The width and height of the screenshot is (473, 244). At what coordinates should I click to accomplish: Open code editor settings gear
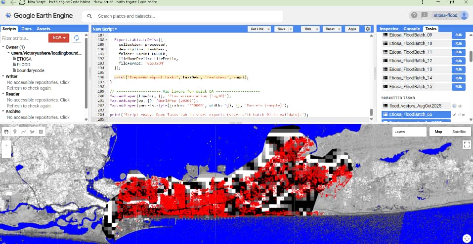(x=368, y=29)
